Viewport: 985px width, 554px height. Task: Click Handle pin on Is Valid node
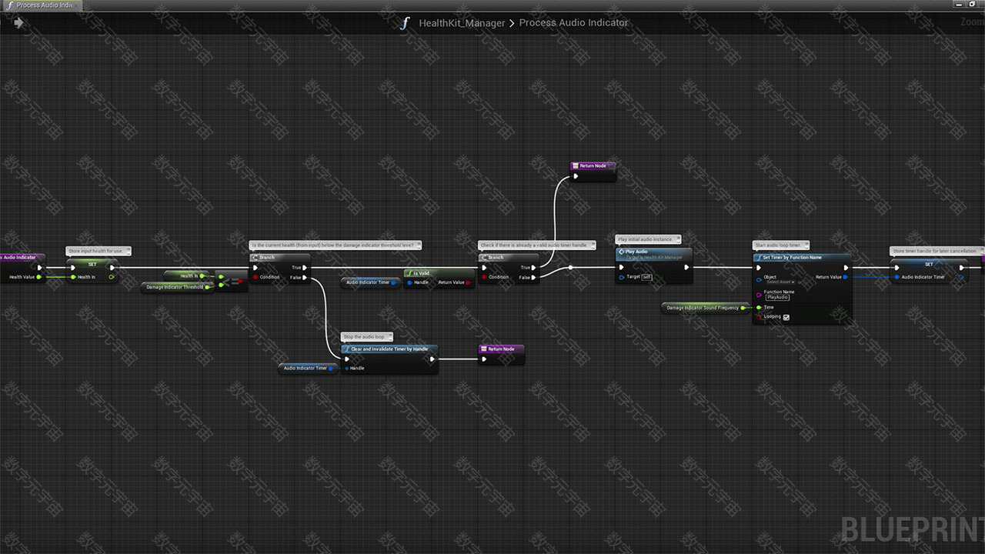click(409, 282)
